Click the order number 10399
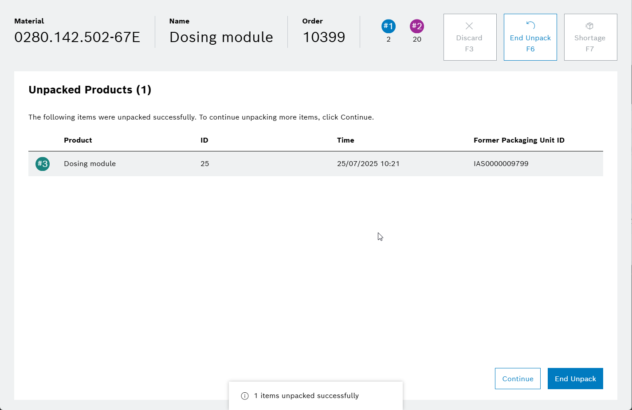The width and height of the screenshot is (632, 410). pos(324,37)
